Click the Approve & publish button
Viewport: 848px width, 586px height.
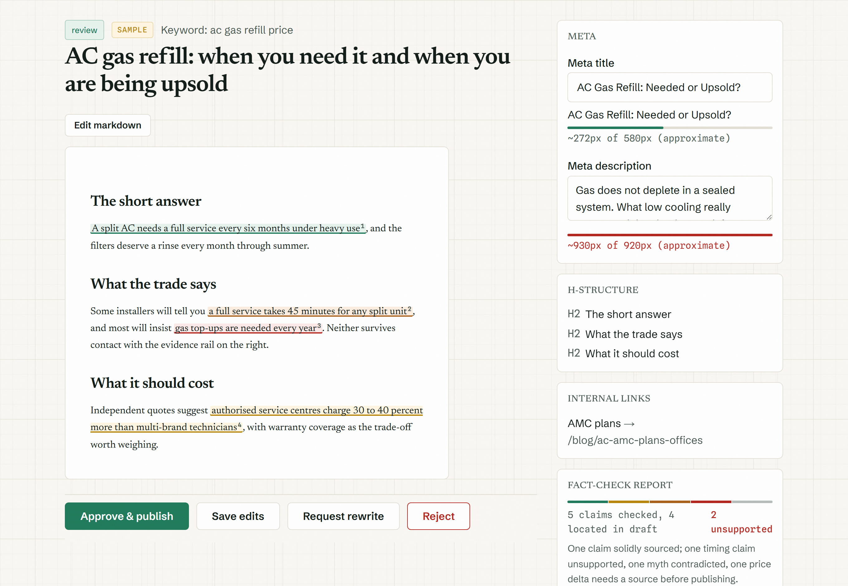(x=127, y=516)
